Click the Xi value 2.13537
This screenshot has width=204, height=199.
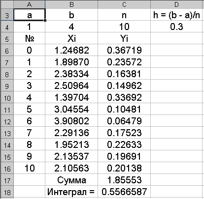tap(71, 156)
